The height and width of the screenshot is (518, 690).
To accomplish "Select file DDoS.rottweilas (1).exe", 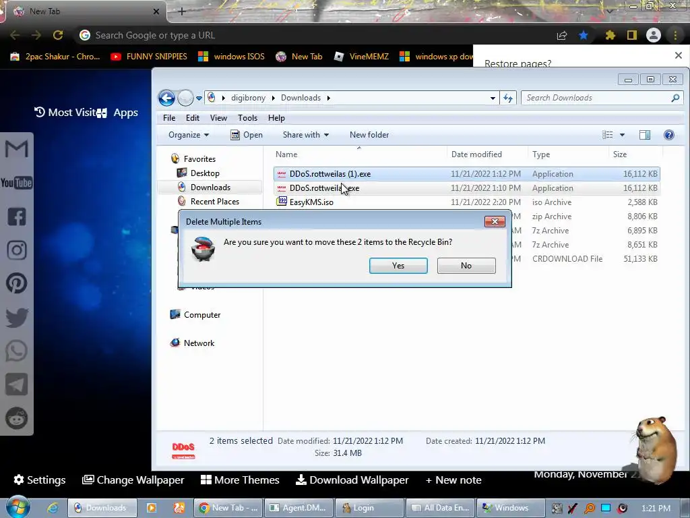I will 466,174.
